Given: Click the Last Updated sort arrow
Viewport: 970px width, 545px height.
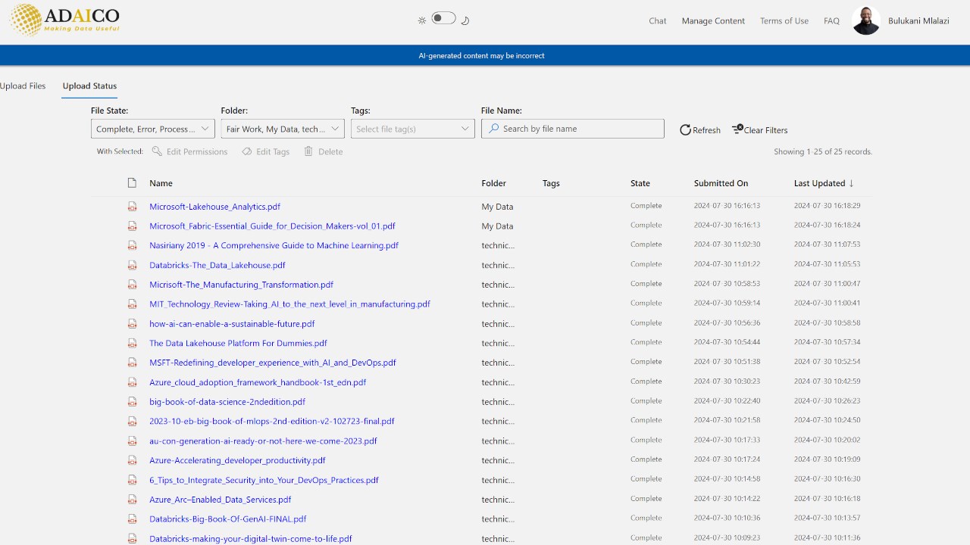Looking at the screenshot, I should click(851, 183).
